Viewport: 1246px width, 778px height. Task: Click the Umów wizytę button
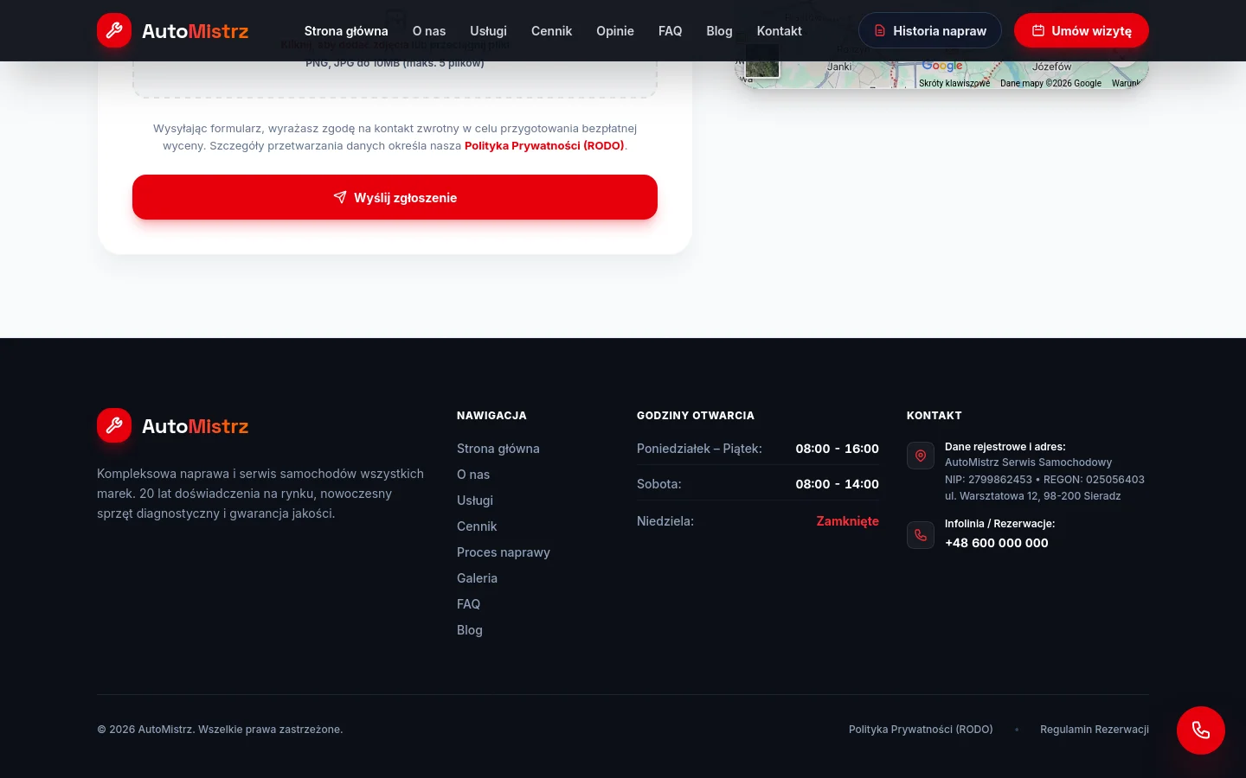pos(1082,30)
